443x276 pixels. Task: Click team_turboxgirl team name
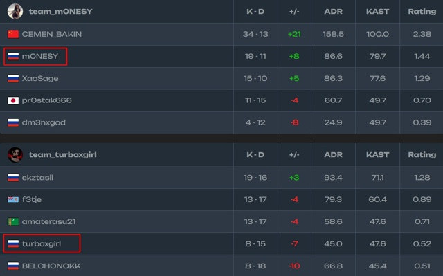tap(63, 155)
